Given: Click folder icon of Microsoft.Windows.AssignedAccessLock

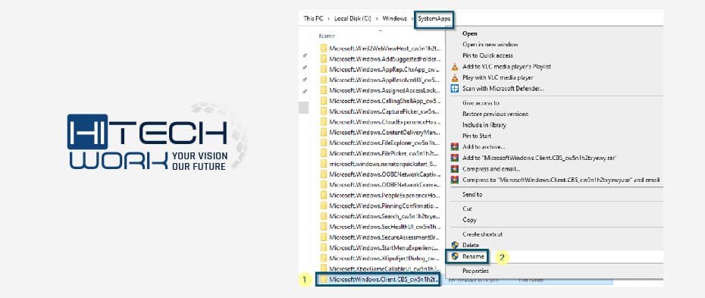Looking at the screenshot, I should tap(323, 90).
